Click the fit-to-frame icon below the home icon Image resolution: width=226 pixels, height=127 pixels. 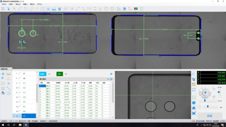click(x=194, y=113)
